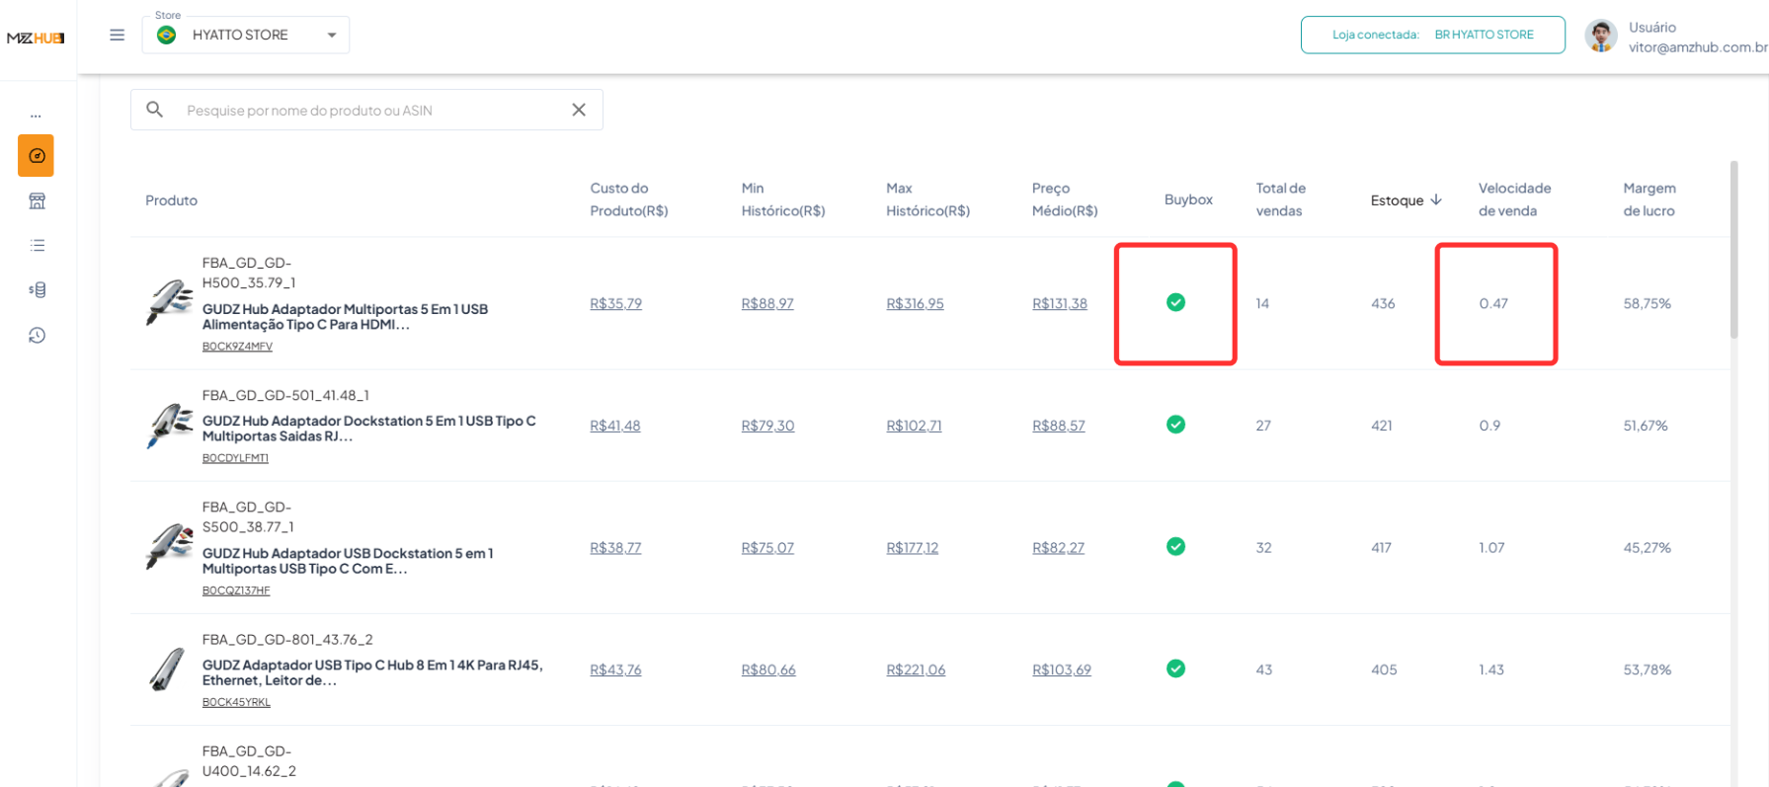Sort by Preço Médio column header

[x=1065, y=199]
